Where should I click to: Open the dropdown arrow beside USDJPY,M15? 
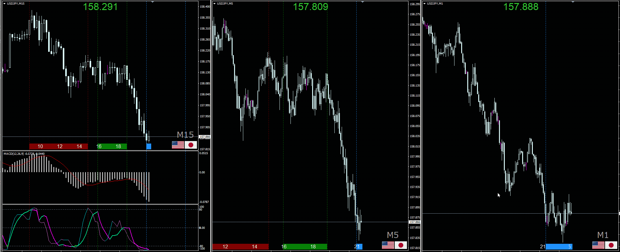tap(5, 4)
